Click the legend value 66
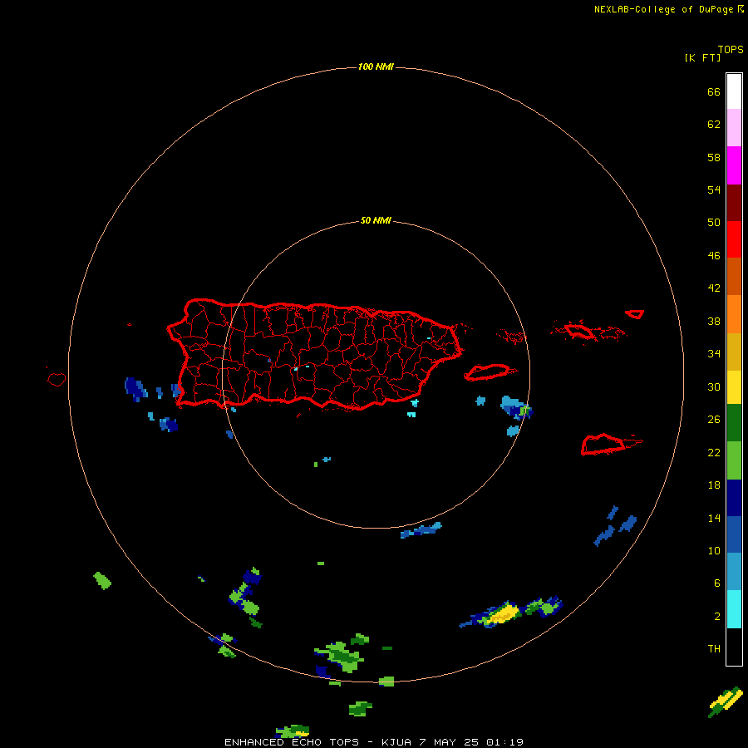The width and height of the screenshot is (748, 748). click(x=714, y=92)
